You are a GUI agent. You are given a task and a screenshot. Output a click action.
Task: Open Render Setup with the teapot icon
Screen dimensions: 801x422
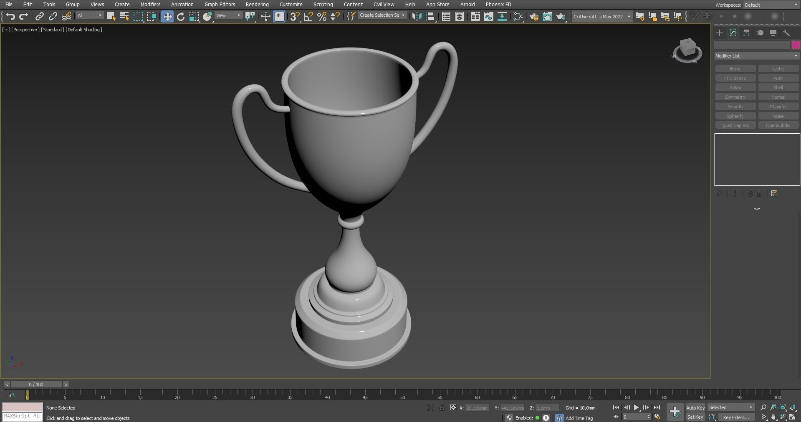(534, 16)
